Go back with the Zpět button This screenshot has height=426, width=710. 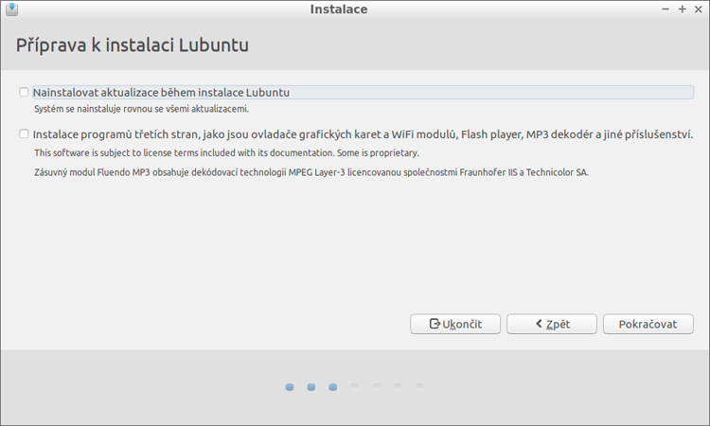coord(552,324)
